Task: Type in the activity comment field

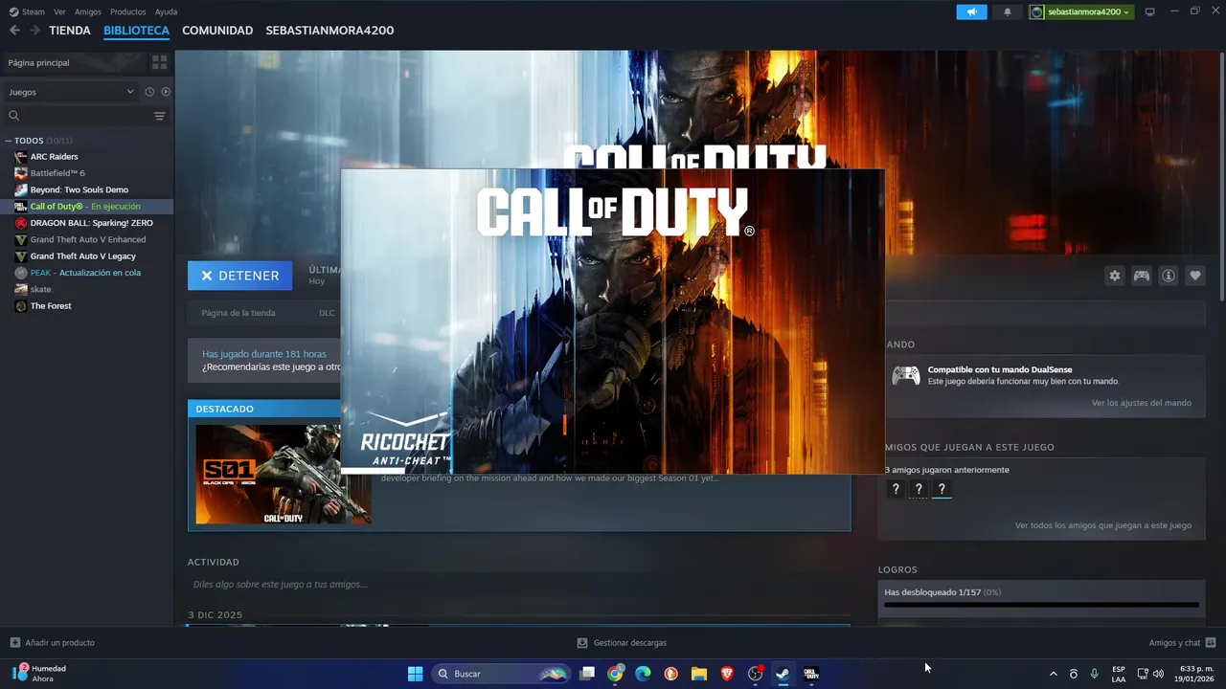Action: (x=519, y=584)
